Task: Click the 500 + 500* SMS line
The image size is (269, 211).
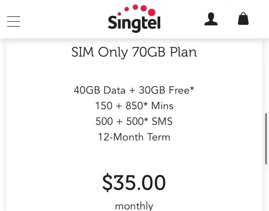Action: tap(134, 121)
